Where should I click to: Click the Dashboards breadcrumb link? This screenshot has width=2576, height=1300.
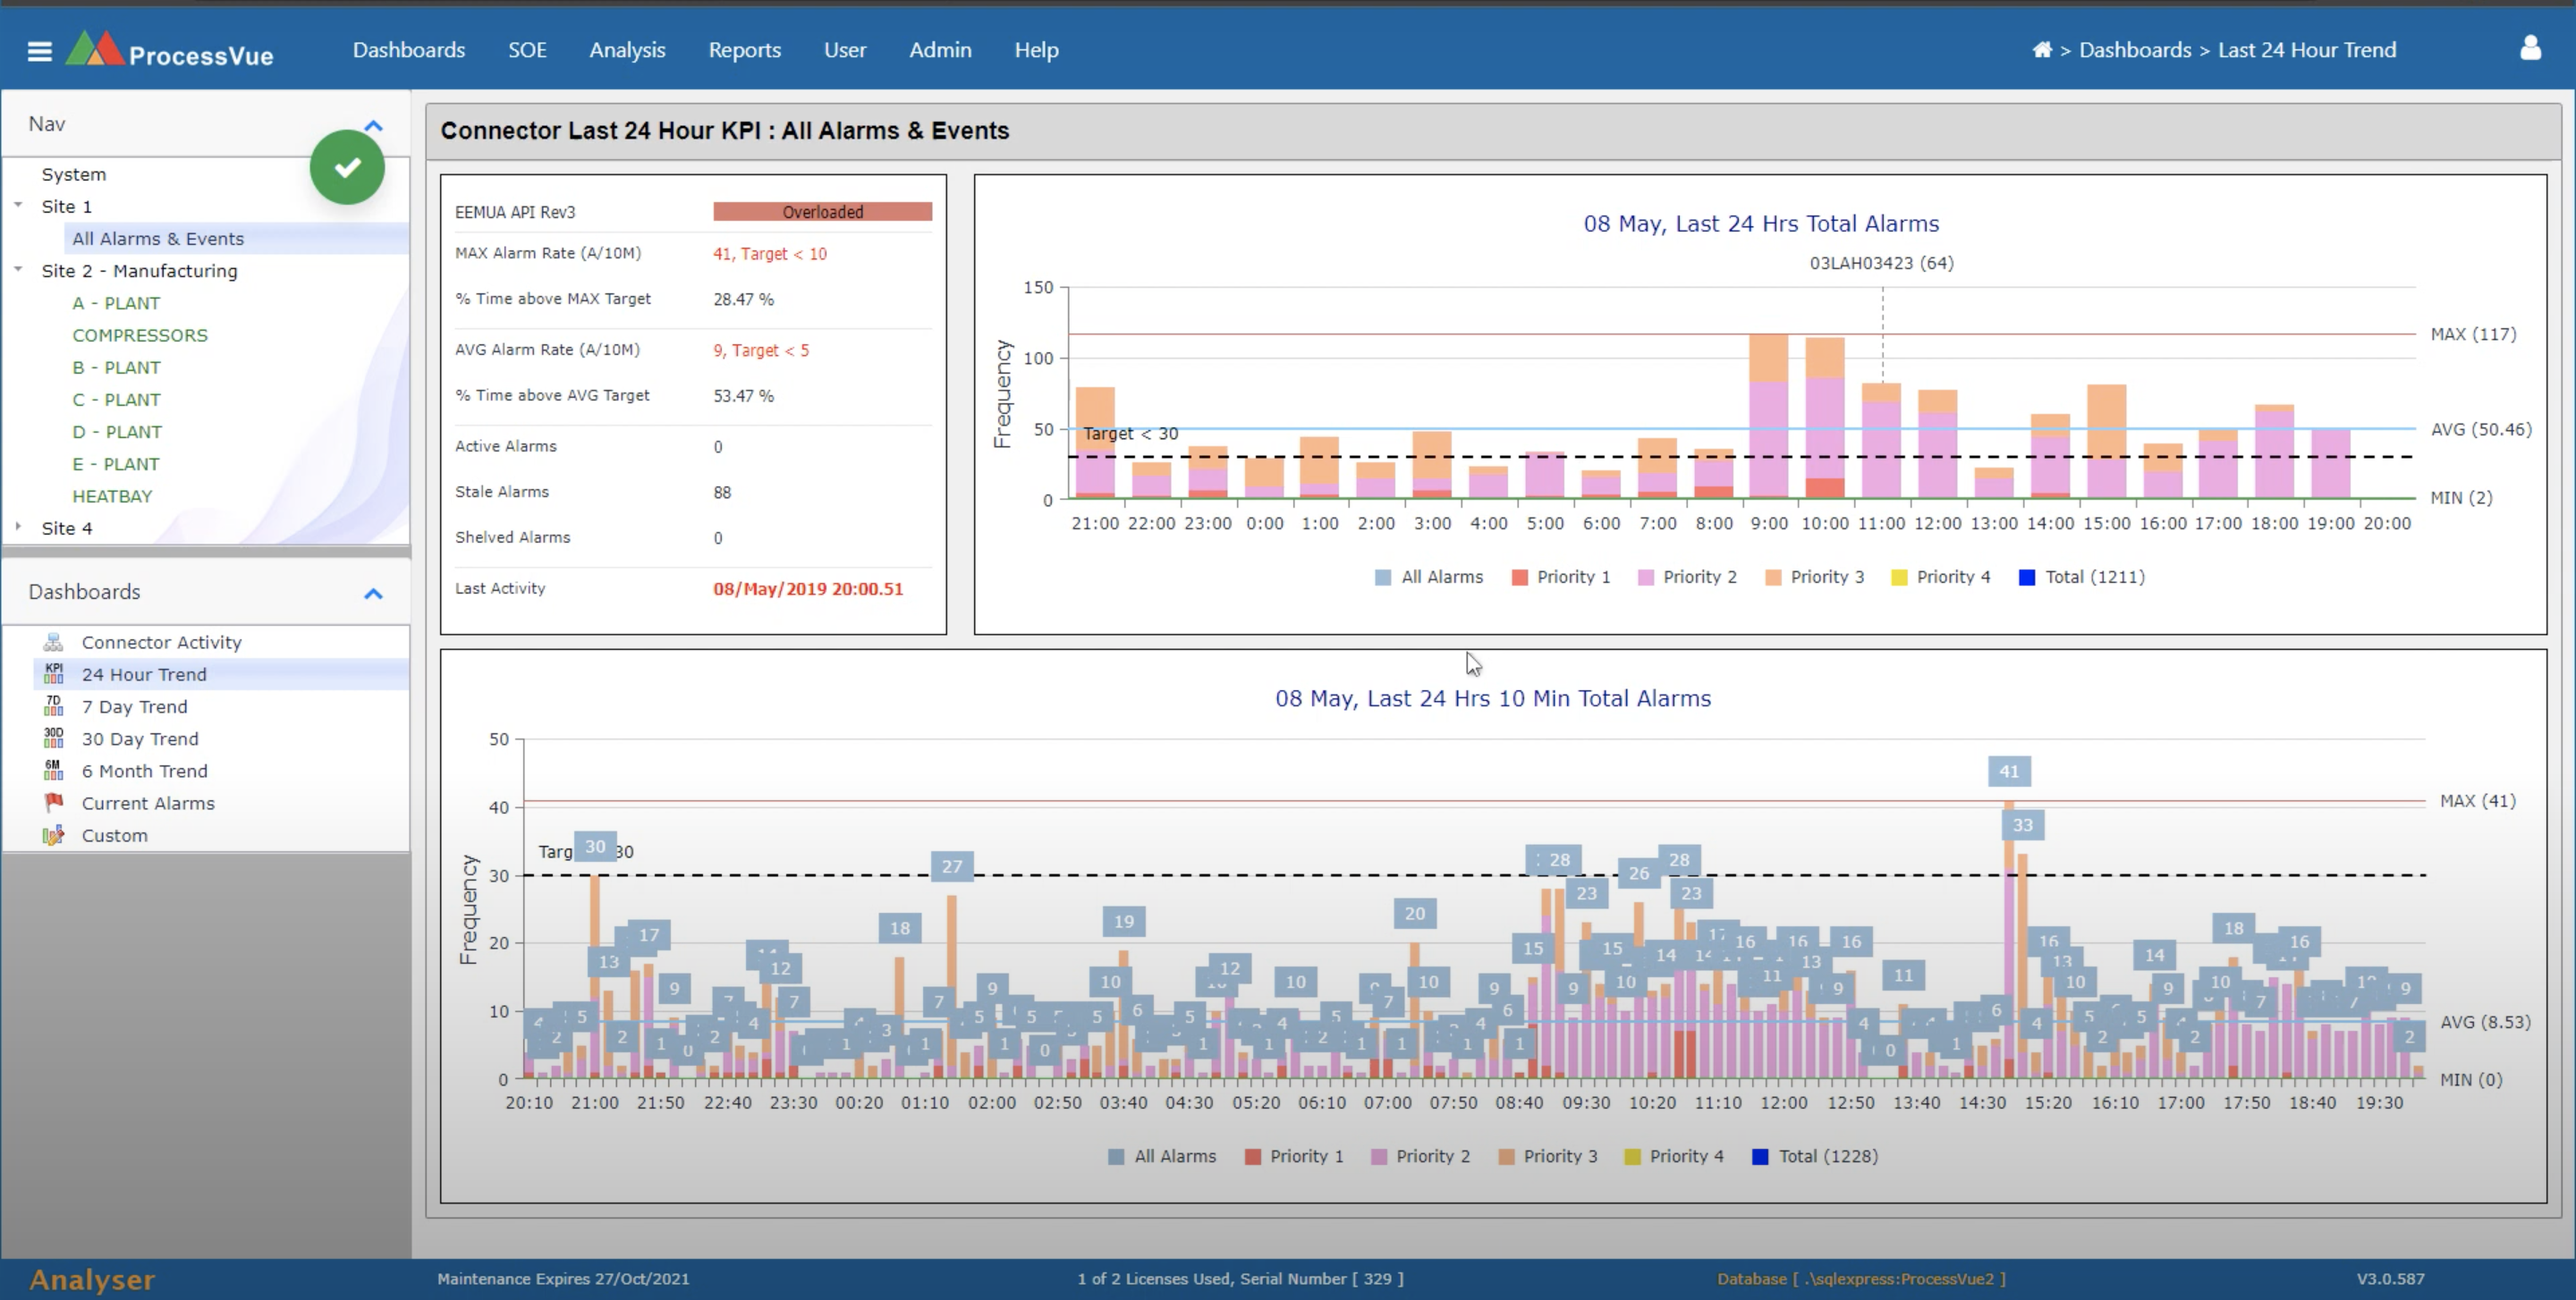[2135, 49]
